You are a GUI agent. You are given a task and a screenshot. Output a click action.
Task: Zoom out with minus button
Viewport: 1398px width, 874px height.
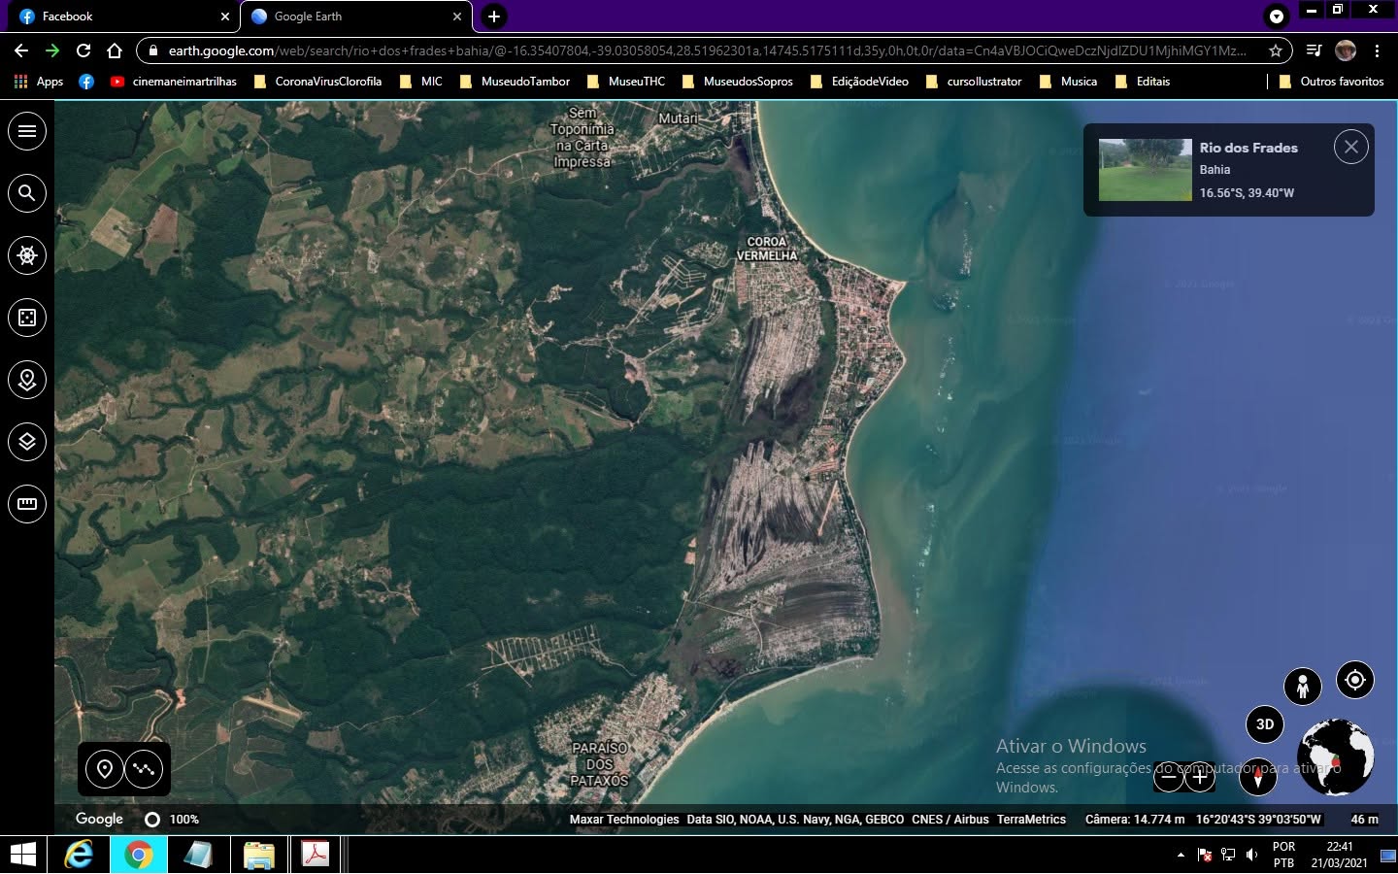[x=1169, y=777]
